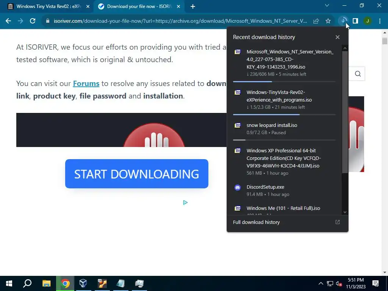Click Windows XP Professional 64-bit iso filename
Viewport: 388px width, 291px height.
[x=283, y=158]
